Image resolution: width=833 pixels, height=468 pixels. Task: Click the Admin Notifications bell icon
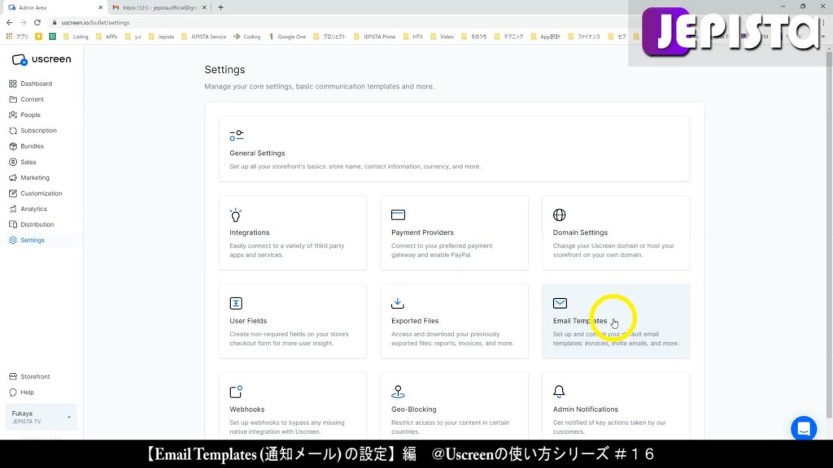pos(559,392)
